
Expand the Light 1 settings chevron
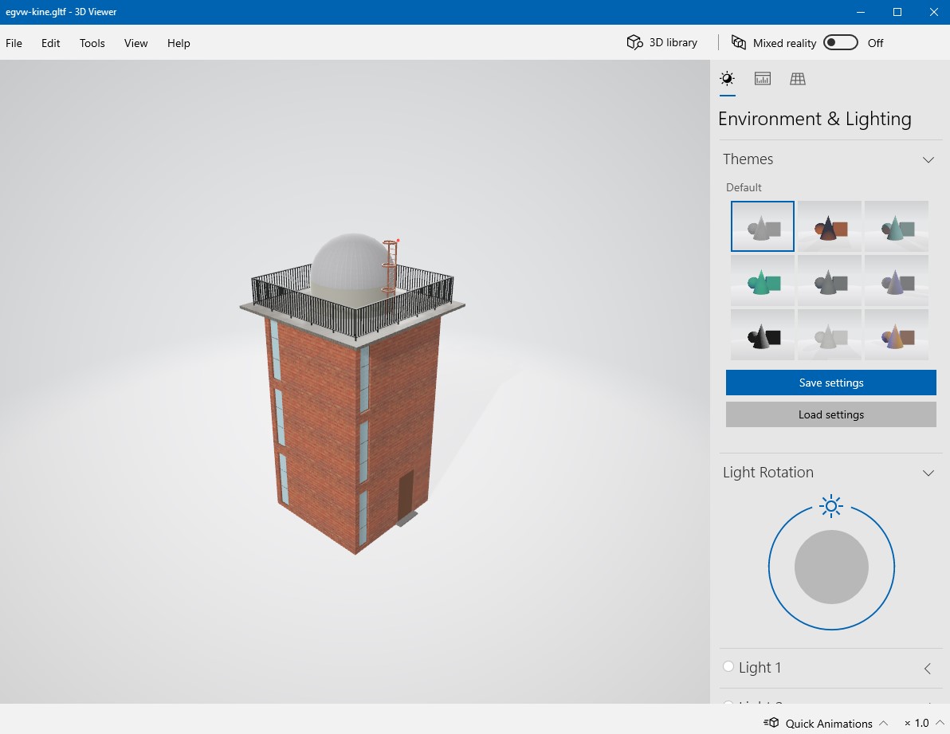[928, 669]
